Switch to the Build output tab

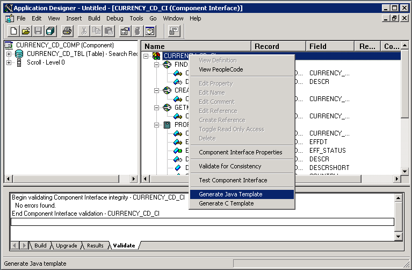coord(40,245)
